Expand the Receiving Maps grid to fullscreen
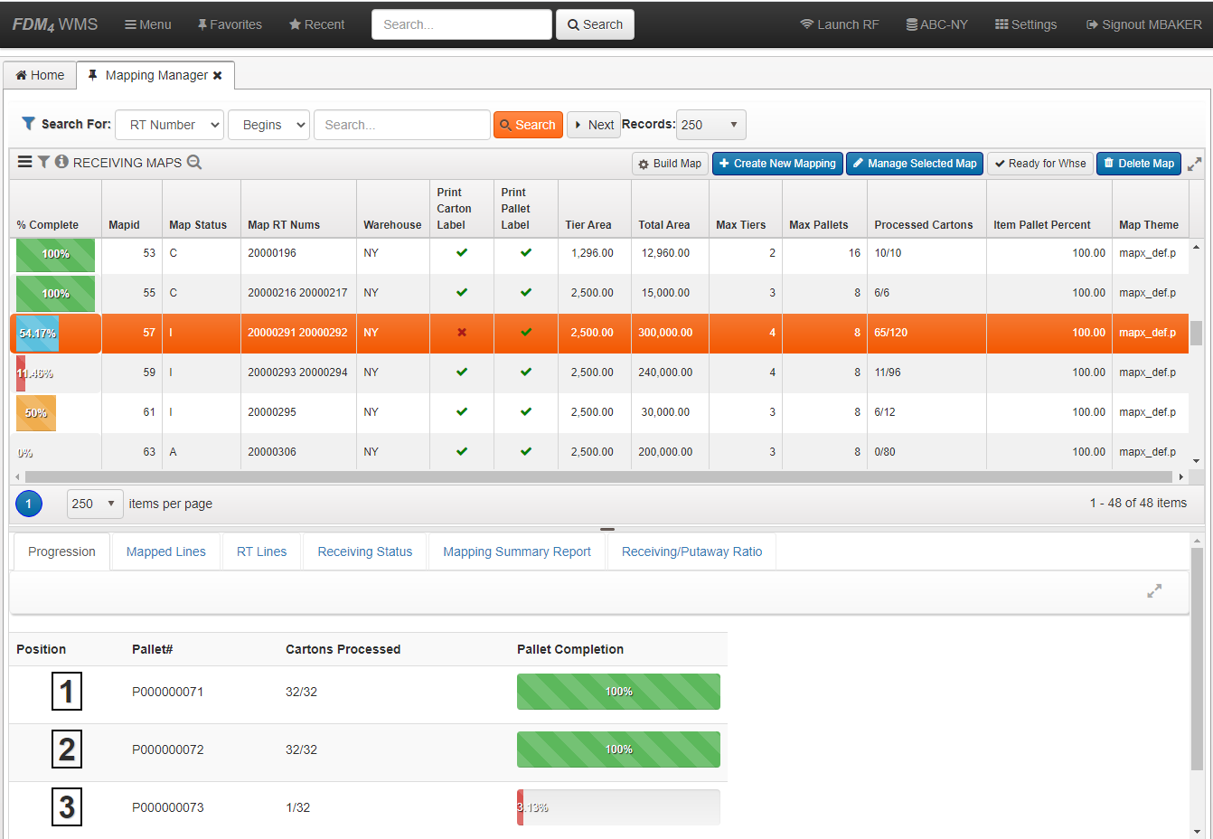This screenshot has height=839, width=1213. pos(1194,164)
